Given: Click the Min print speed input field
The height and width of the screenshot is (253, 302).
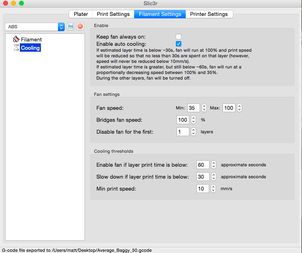Looking at the screenshot, I should (x=202, y=189).
